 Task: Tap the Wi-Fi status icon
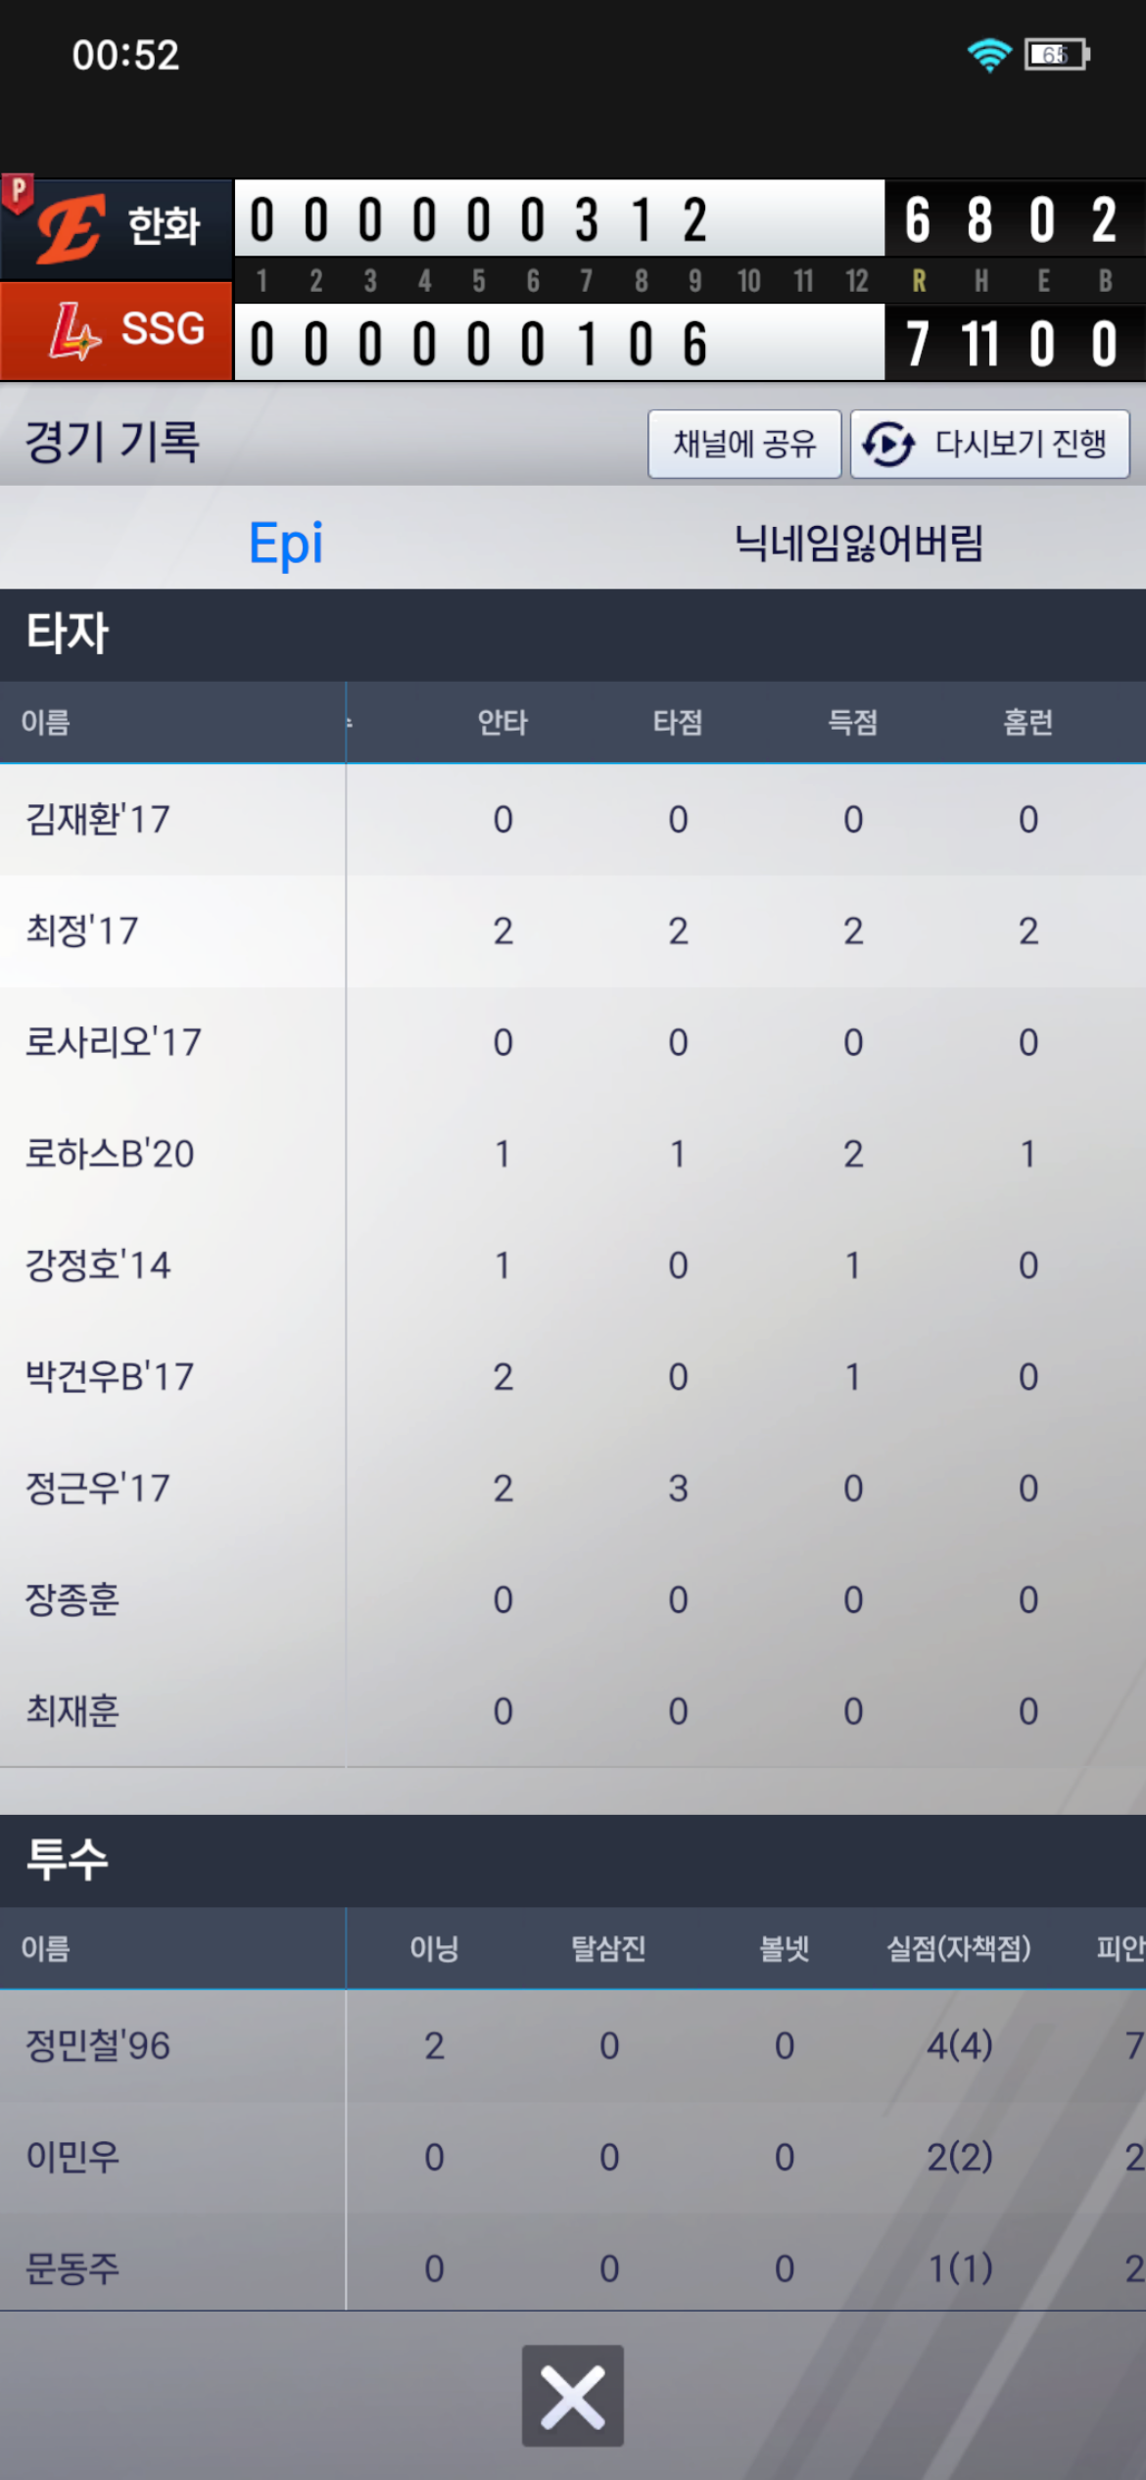click(988, 55)
